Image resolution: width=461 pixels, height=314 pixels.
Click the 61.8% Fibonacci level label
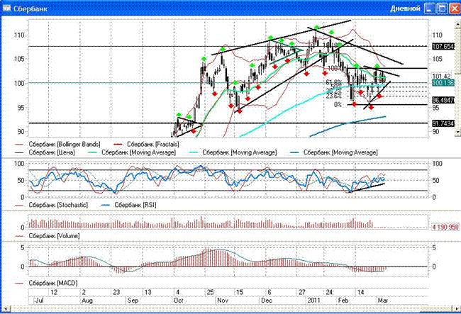[334, 82]
